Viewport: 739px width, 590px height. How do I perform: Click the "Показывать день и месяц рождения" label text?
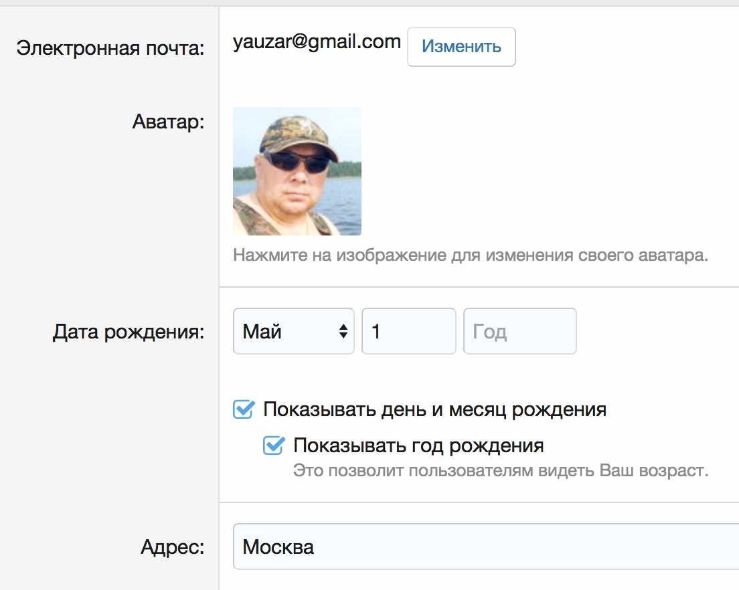[434, 409]
